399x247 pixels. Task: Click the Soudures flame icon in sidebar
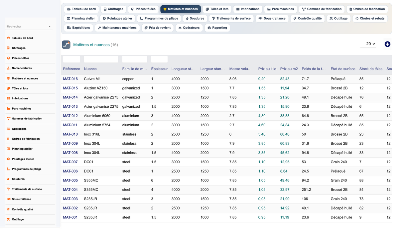click(x=8, y=179)
